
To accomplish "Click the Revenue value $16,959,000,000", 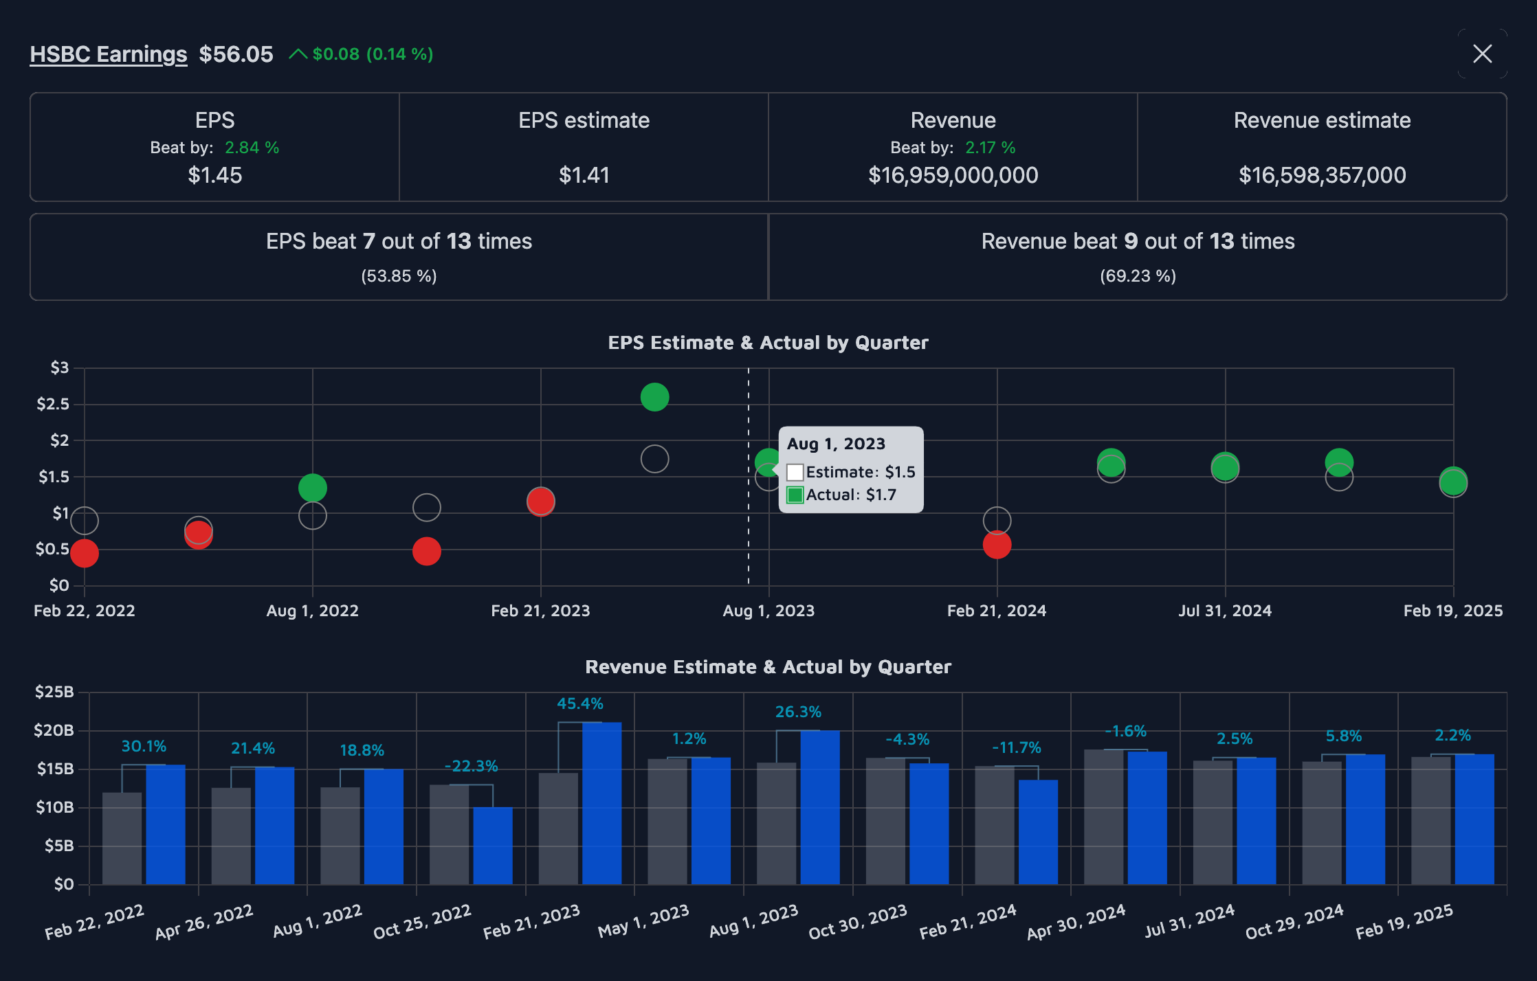I will (953, 175).
